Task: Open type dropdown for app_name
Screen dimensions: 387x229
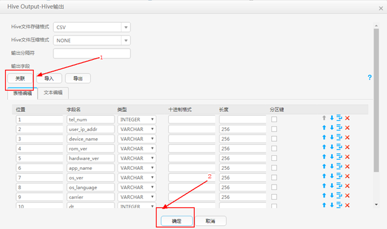Action: click(137, 168)
